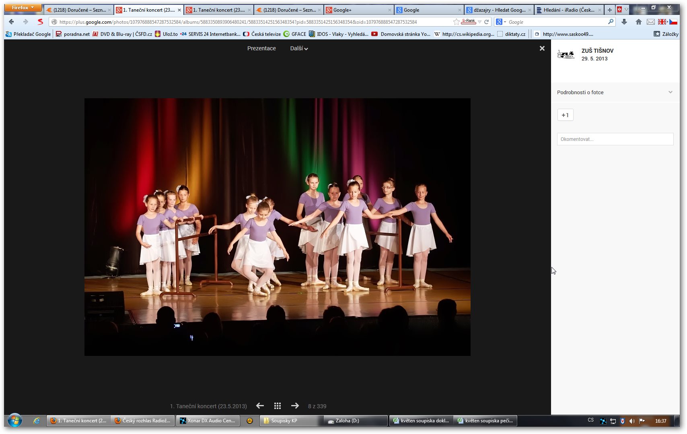Viewport: 687px width, 434px height.
Task: Open the address bar history dropdown arrow
Action: tap(479, 22)
